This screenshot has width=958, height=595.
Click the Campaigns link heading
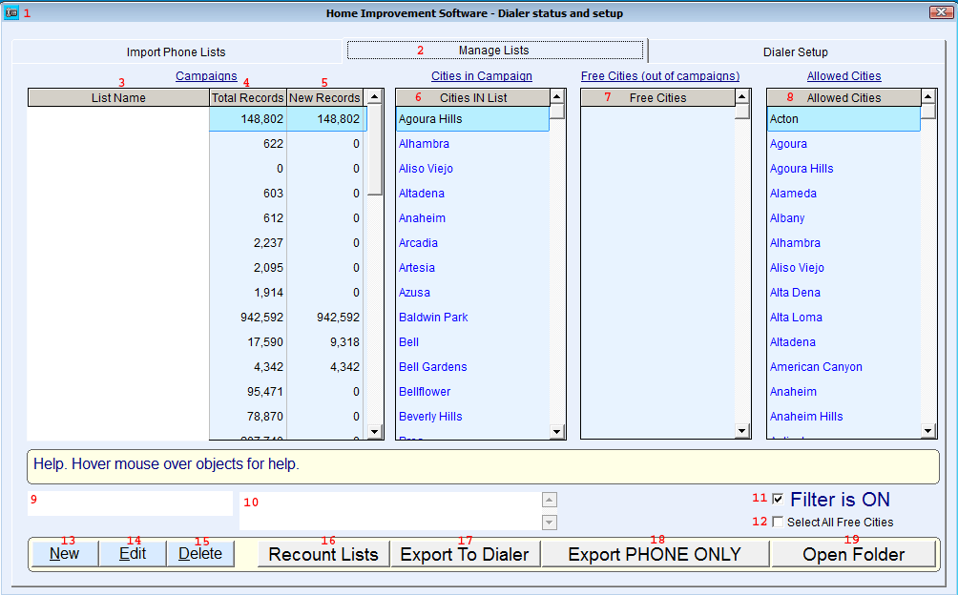[206, 75]
